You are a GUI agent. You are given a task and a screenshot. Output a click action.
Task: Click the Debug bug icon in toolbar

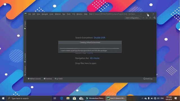tap(147, 18)
